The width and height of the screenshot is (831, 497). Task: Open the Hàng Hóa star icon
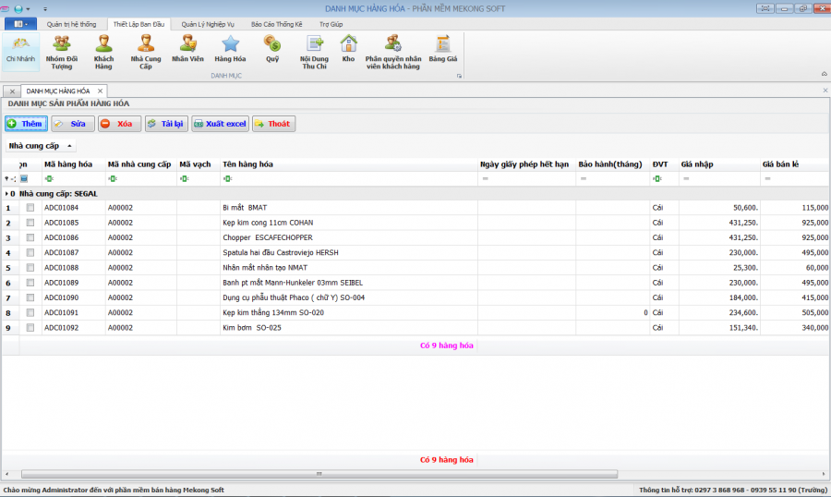tap(230, 49)
